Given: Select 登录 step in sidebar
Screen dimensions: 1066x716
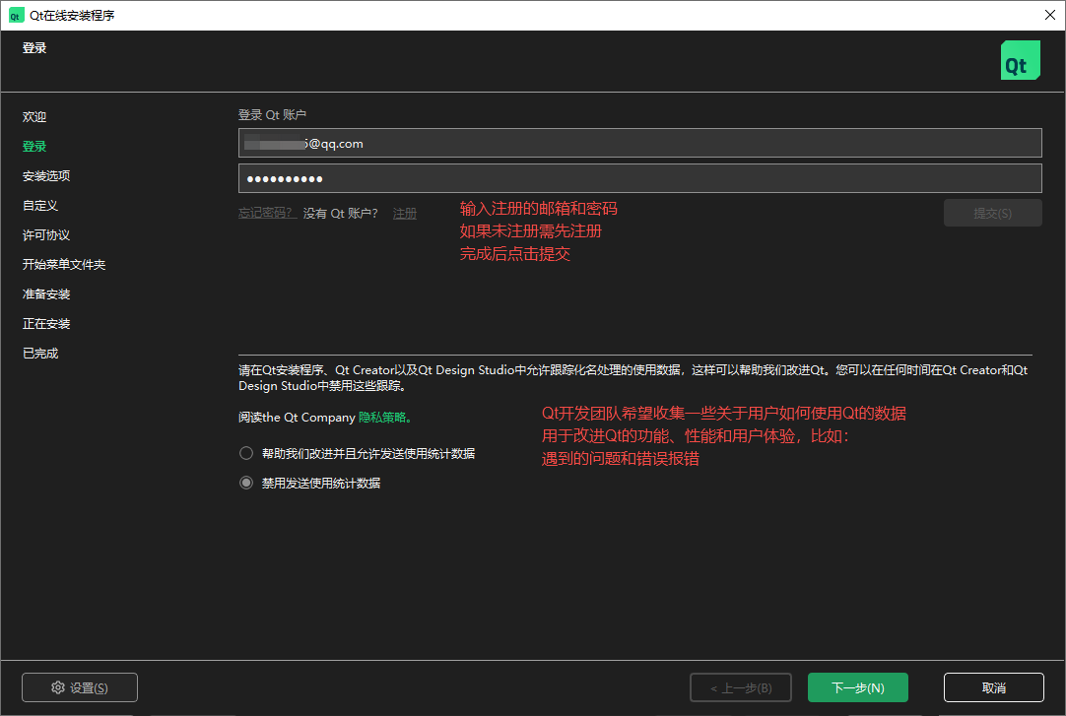Looking at the screenshot, I should pyautogui.click(x=34, y=146).
